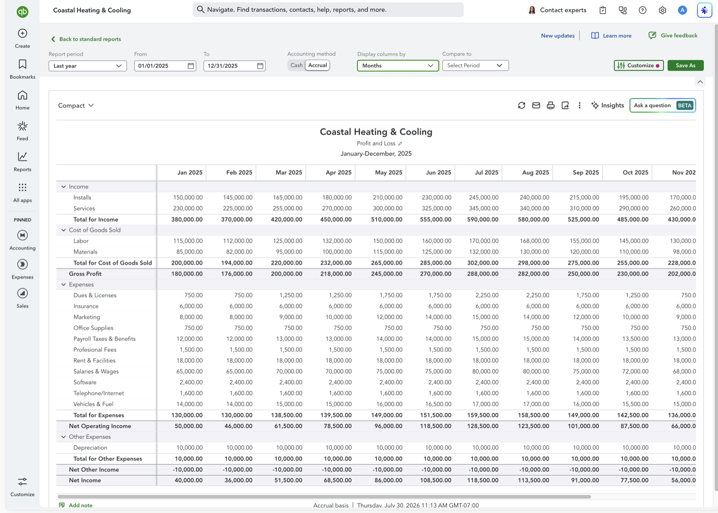Click the AI assistant sparkle icon

coord(705,10)
